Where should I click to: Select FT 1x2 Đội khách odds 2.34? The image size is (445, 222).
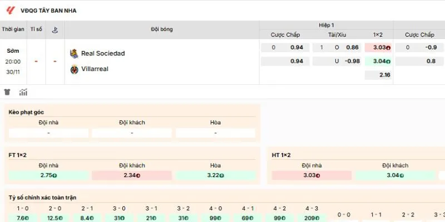tap(132, 175)
